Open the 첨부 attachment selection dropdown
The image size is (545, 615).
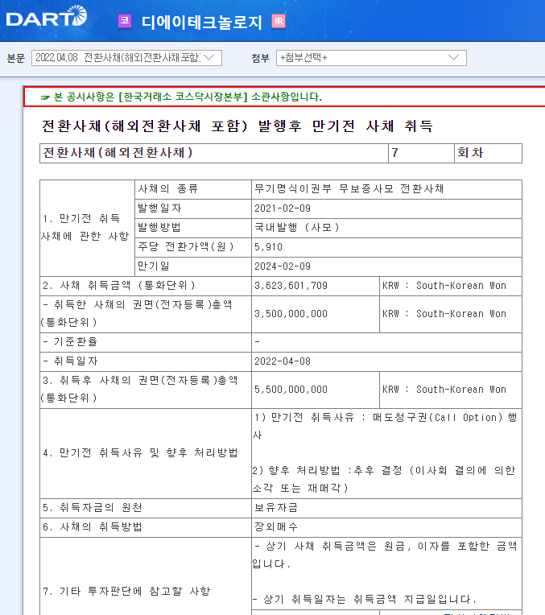click(x=371, y=58)
